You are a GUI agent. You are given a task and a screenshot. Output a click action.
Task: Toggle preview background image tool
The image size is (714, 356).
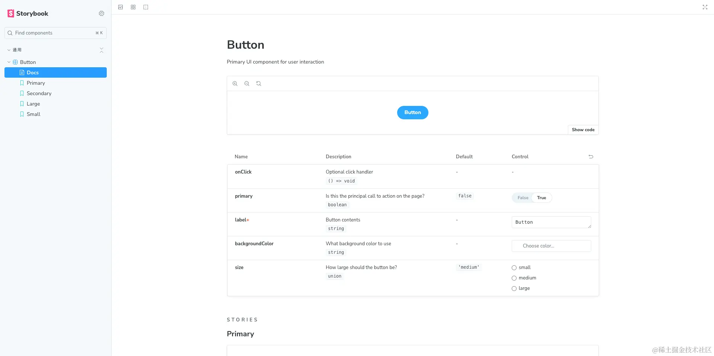[120, 7]
